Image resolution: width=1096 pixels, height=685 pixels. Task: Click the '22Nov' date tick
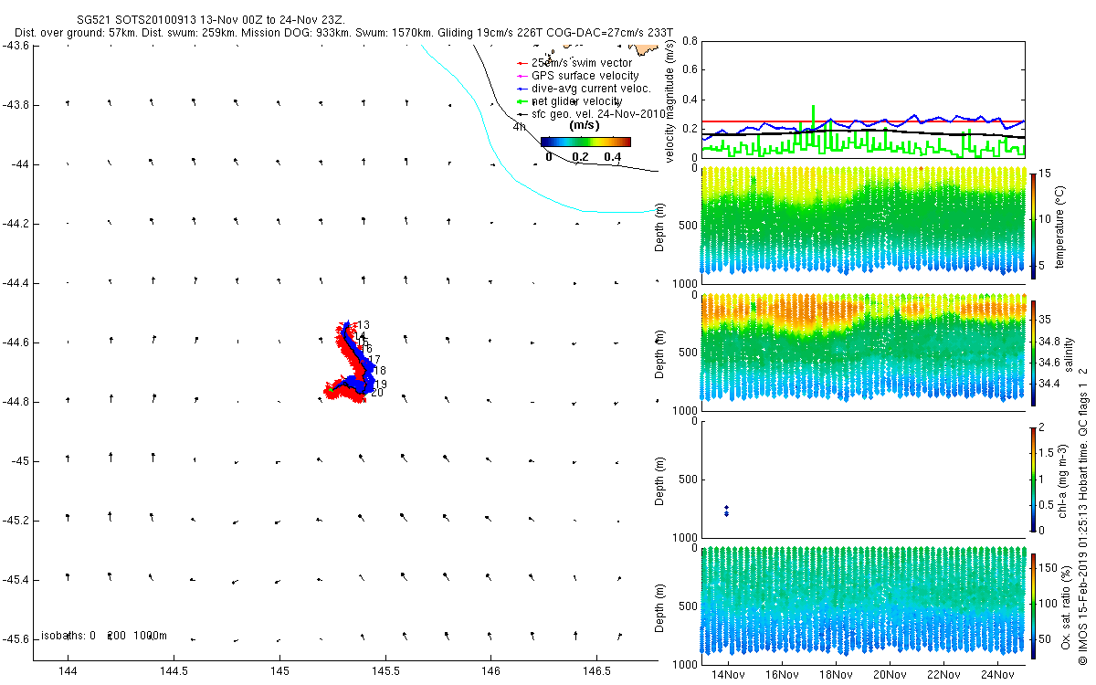pyautogui.click(x=943, y=675)
